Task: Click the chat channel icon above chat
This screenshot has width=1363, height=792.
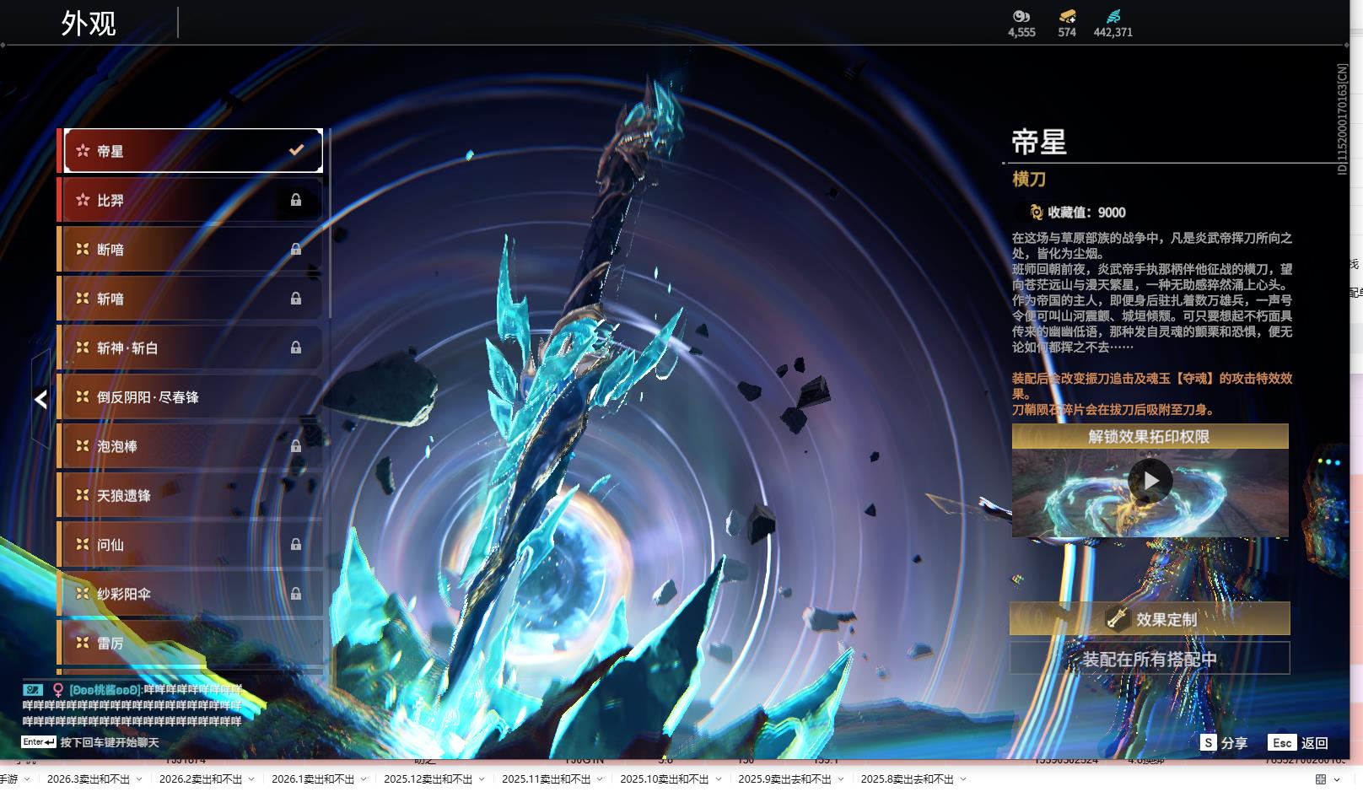Action: (33, 690)
